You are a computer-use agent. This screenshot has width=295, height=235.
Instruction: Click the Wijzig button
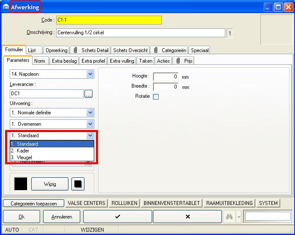point(50,184)
